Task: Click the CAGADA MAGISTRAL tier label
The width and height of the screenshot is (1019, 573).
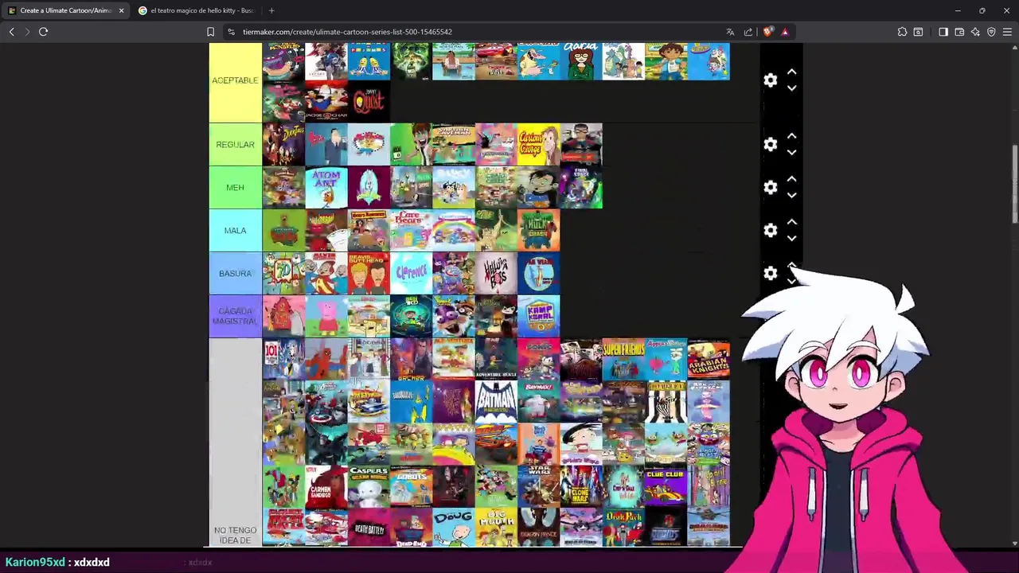Action: (235, 317)
